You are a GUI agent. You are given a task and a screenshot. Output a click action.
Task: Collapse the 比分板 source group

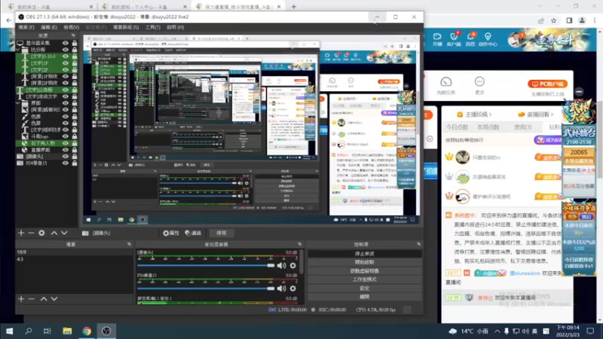click(17, 50)
